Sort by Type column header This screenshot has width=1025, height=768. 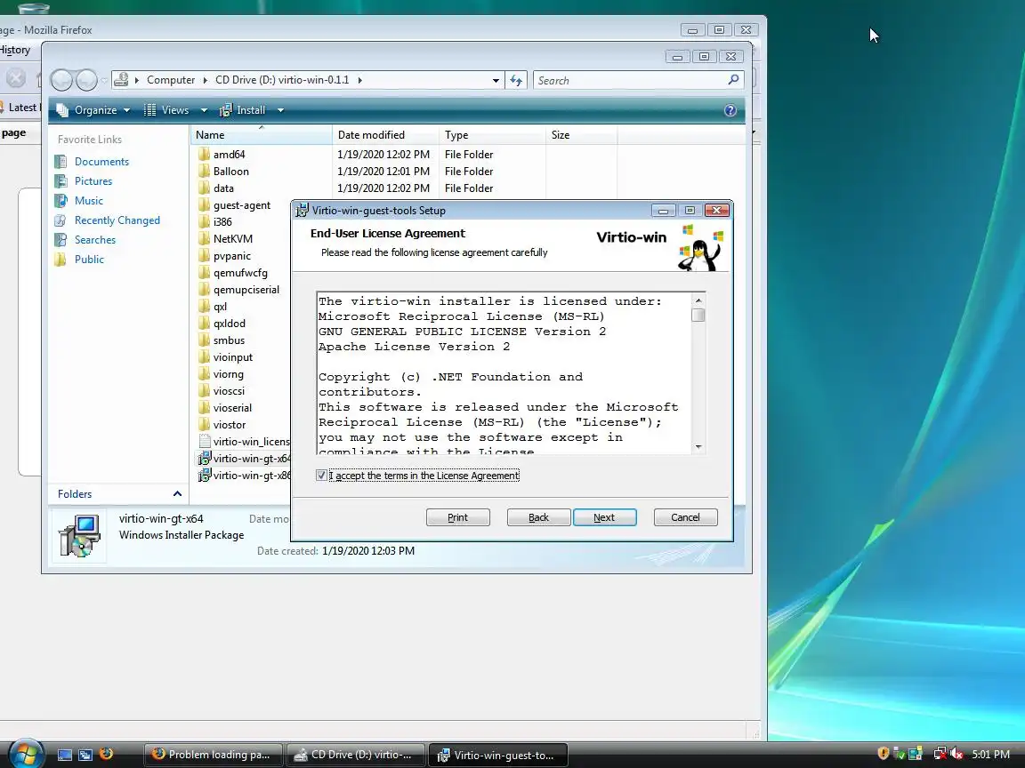point(493,134)
